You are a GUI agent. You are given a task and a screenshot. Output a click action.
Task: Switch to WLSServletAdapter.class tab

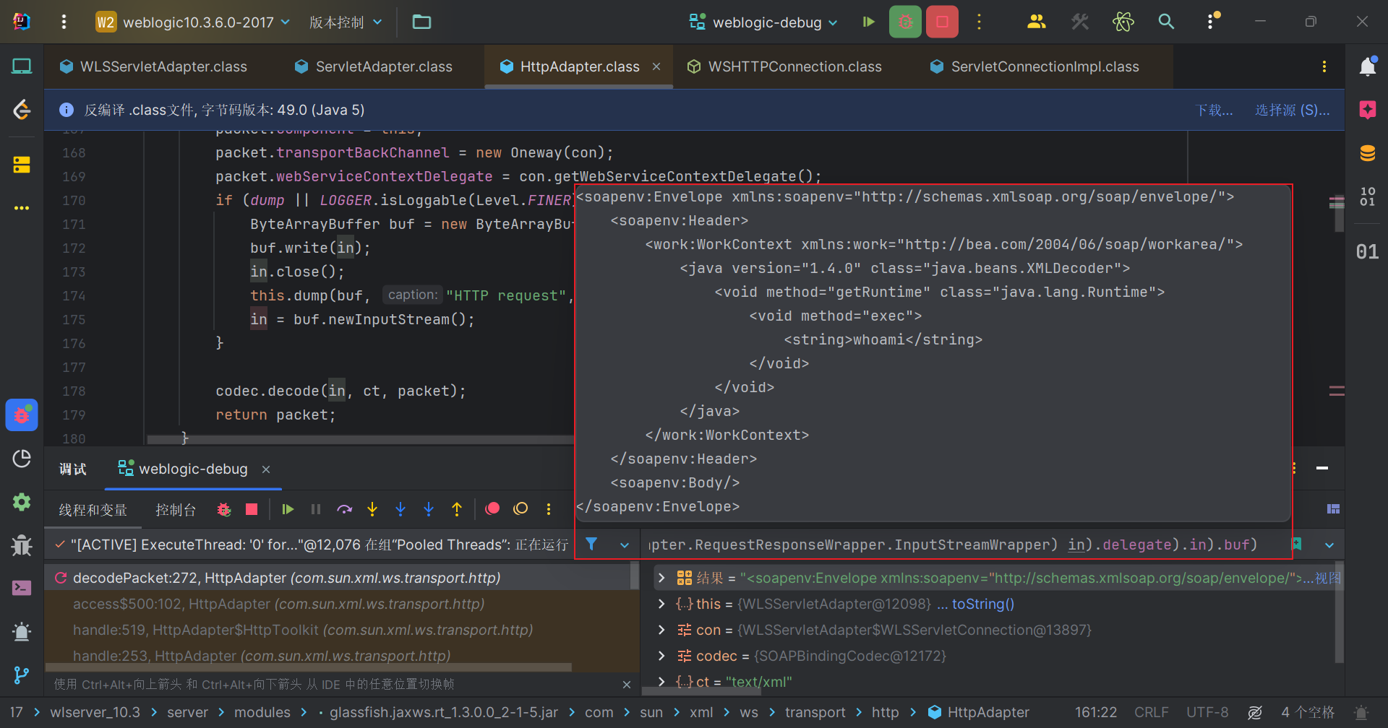tap(154, 66)
